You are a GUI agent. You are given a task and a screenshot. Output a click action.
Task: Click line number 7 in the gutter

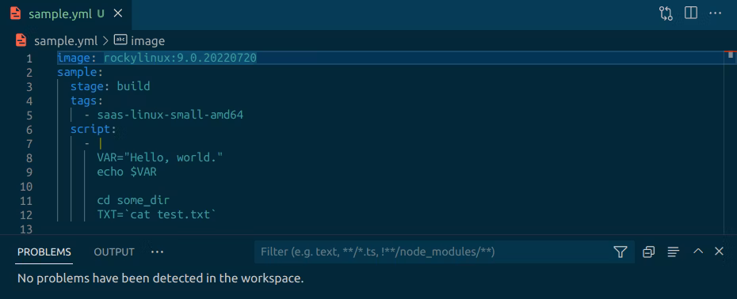(29, 144)
